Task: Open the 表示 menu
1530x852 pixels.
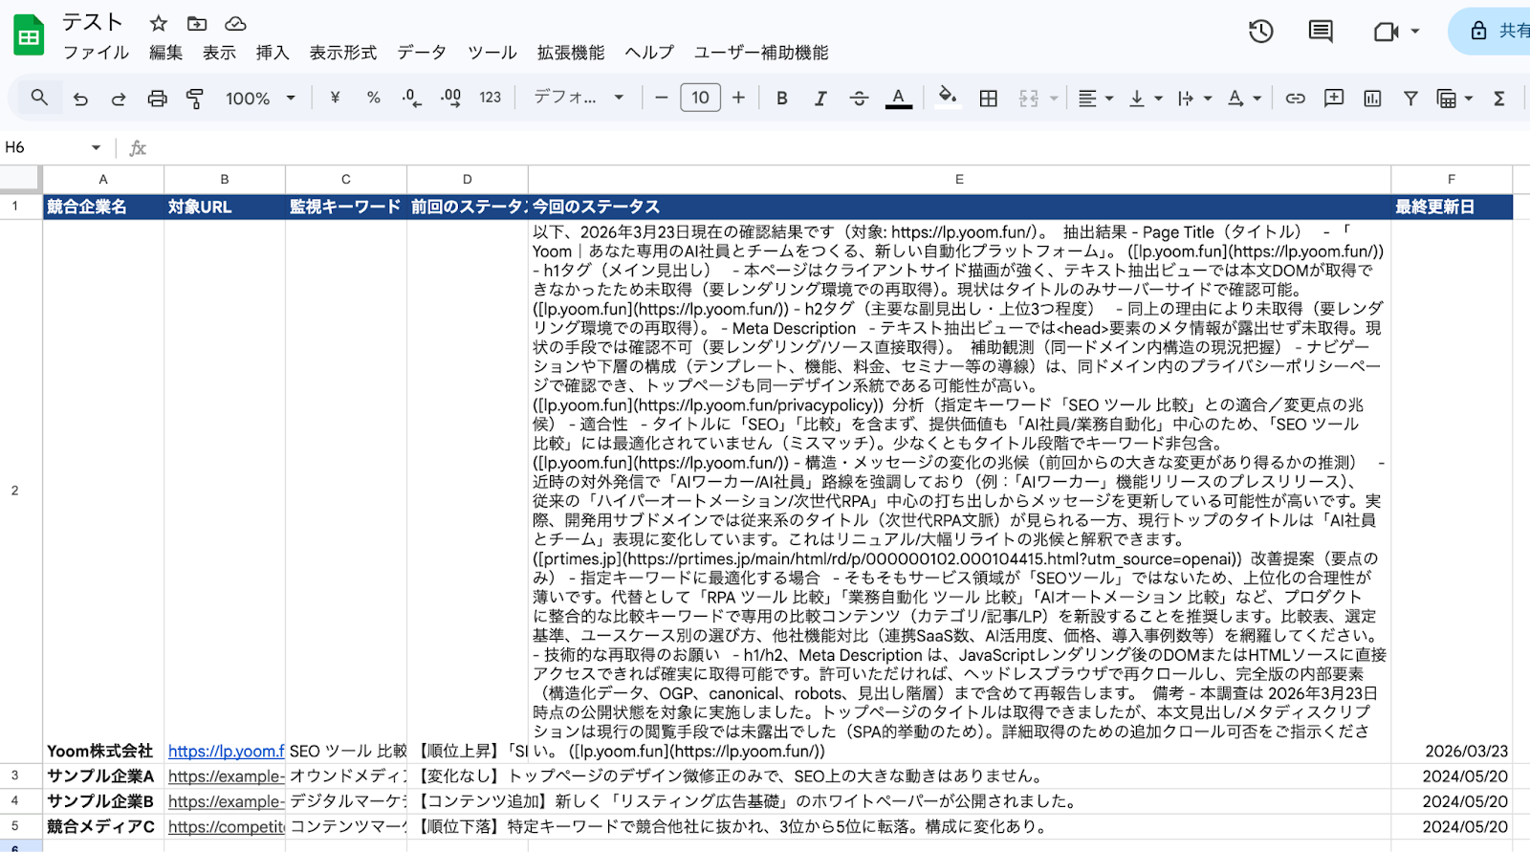Action: [219, 53]
